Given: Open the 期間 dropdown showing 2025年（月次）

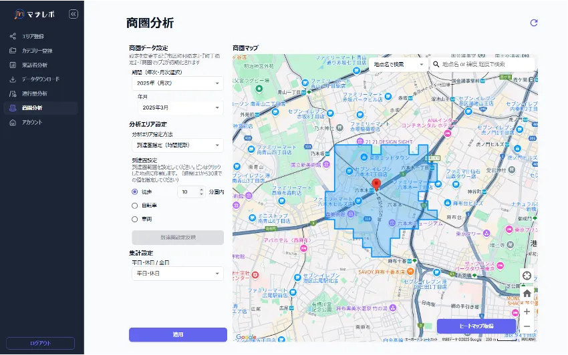Looking at the screenshot, I should click(x=177, y=83).
